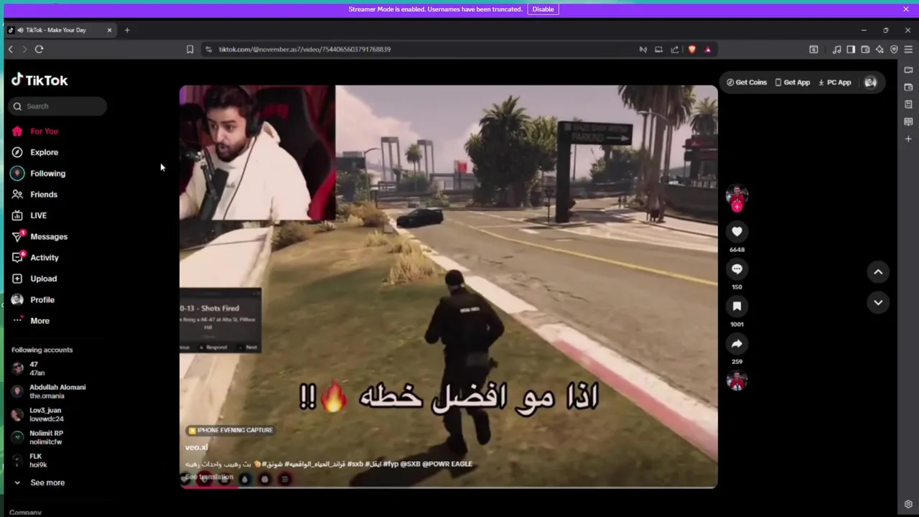The height and width of the screenshot is (517, 919).
Task: Open the IPHONE EVENING CAPTURE tag
Action: pos(230,430)
